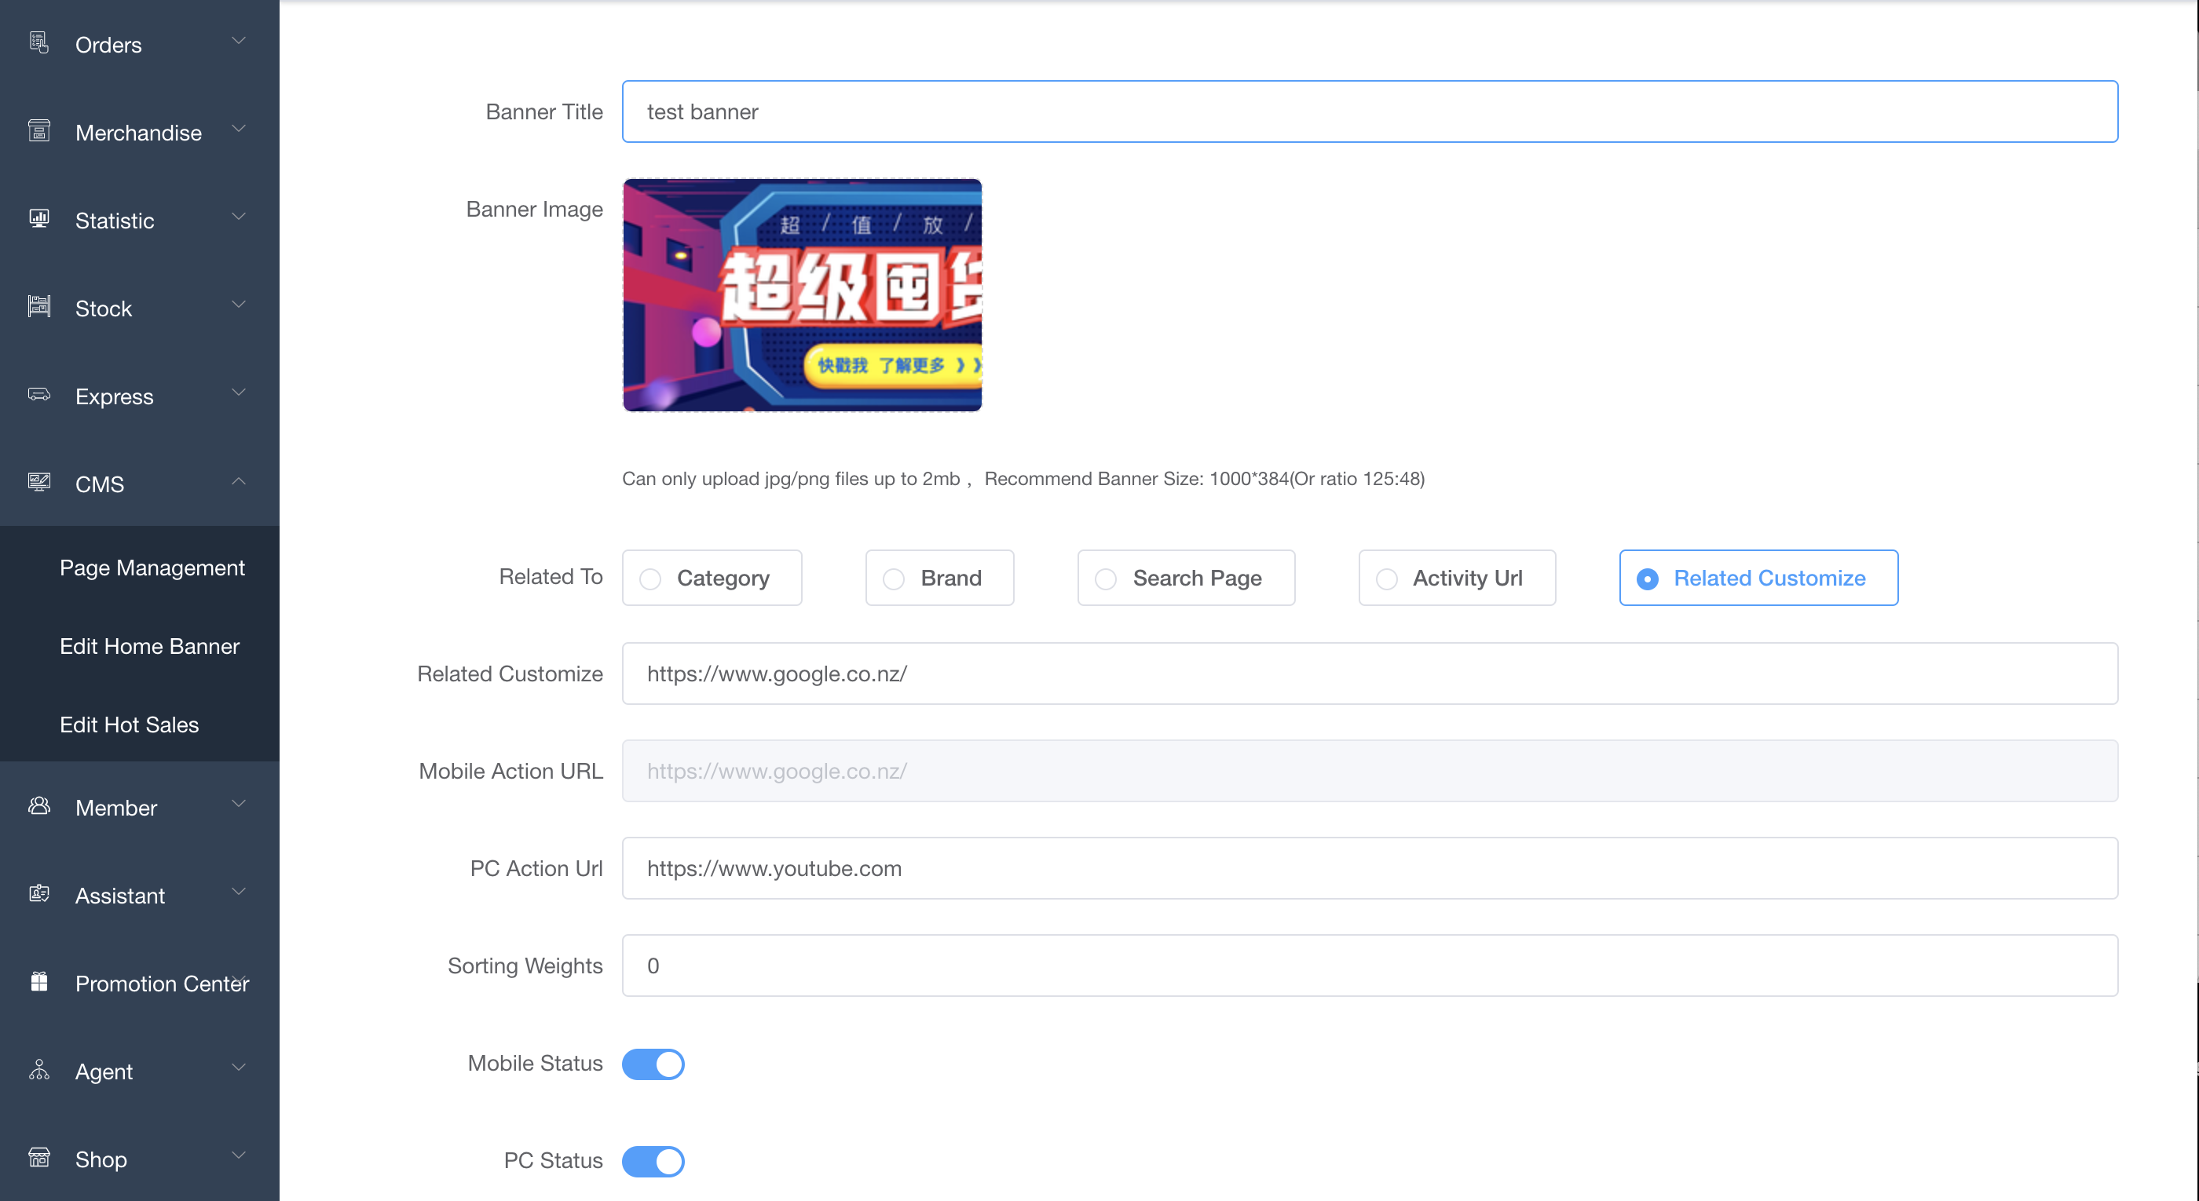Image resolution: width=2199 pixels, height=1201 pixels.
Task: Click the Promotion Center gift icon
Action: coord(39,982)
